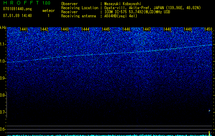Screen dimensions: 215x136
Task: Click time marker 1445
Action: pyautogui.click(x=106, y=29)
